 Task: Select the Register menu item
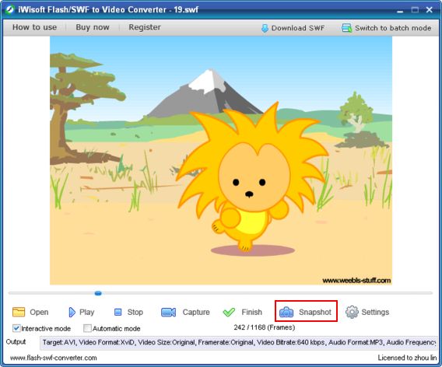145,27
